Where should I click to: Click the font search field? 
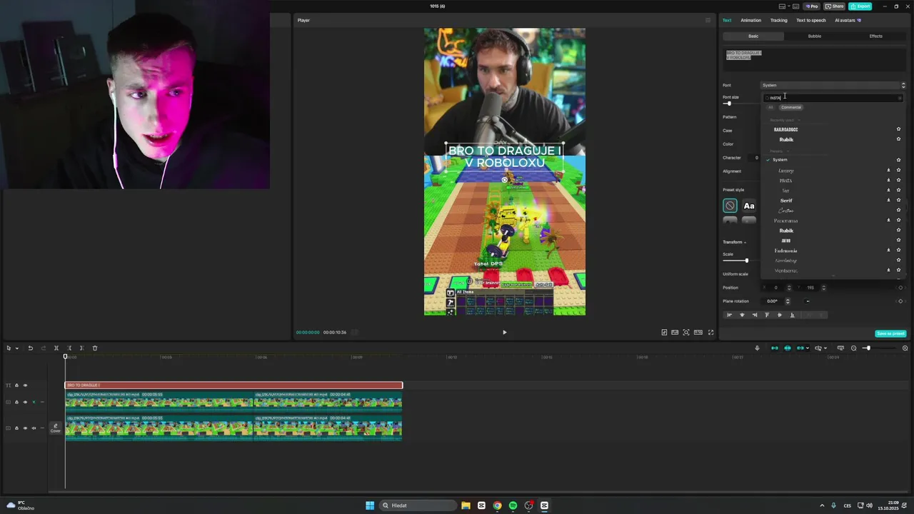(x=833, y=98)
